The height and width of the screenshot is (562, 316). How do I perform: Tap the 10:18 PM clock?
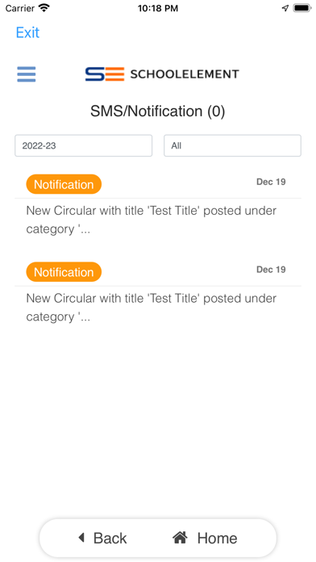(x=158, y=8)
